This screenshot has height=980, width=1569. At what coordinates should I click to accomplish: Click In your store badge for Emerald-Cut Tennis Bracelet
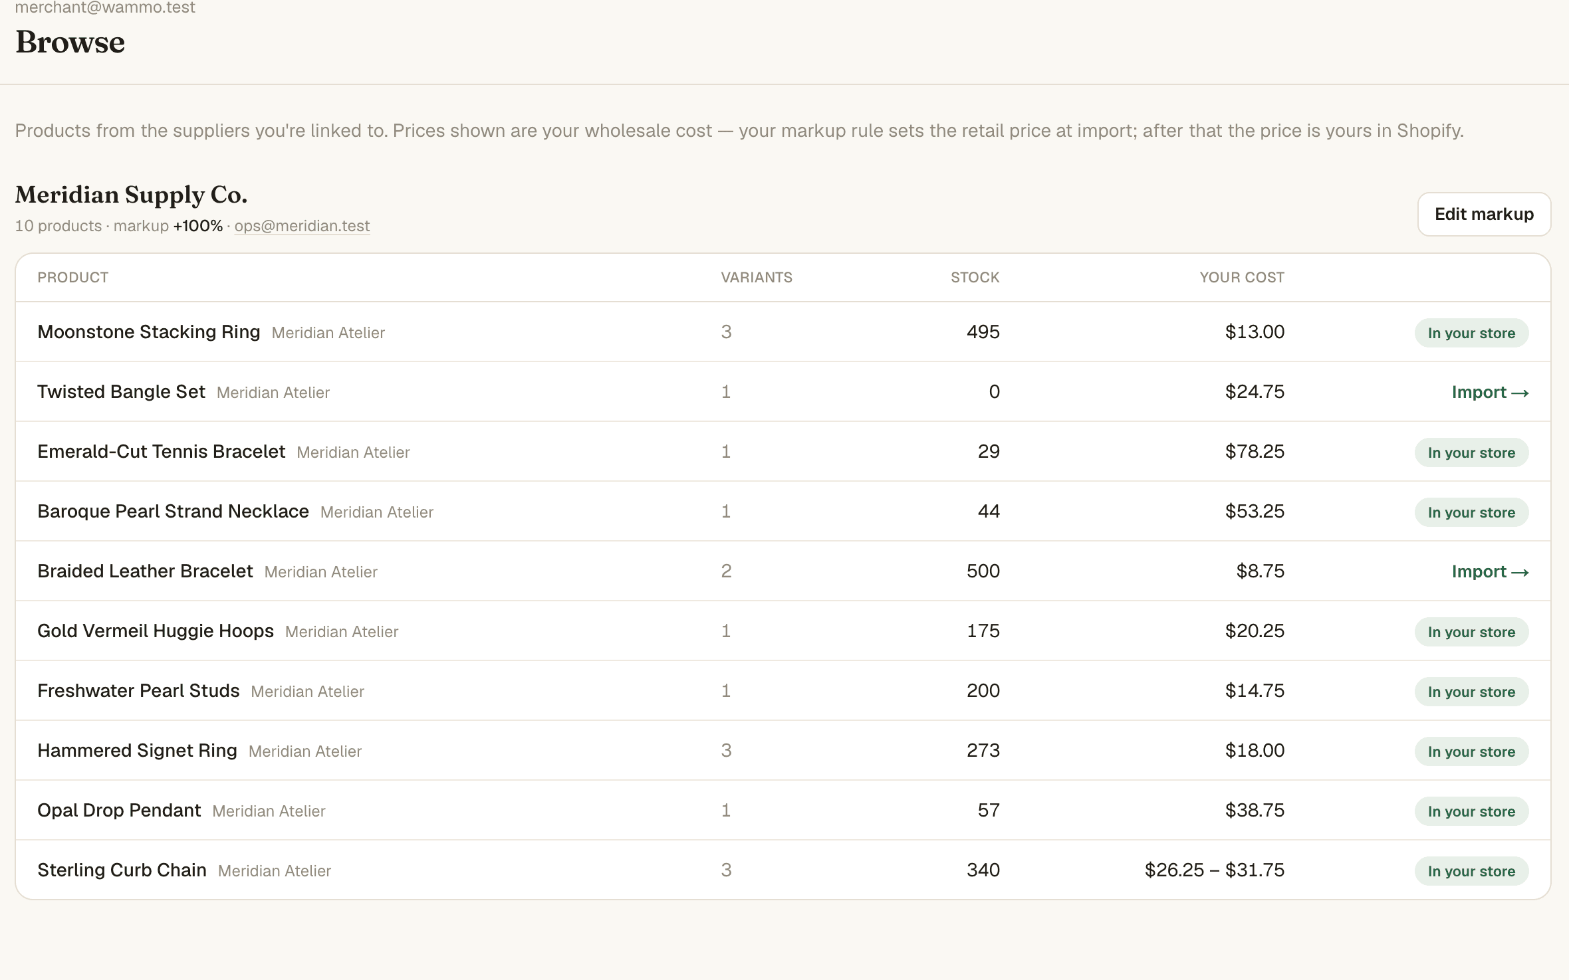click(x=1471, y=452)
